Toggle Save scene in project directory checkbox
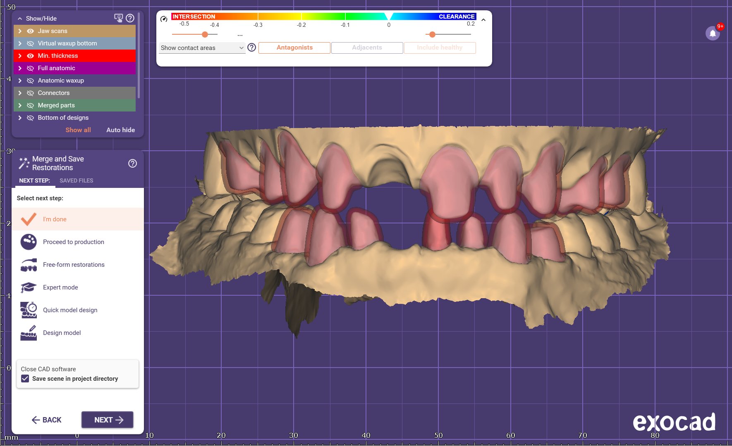The height and width of the screenshot is (446, 732). (25, 379)
